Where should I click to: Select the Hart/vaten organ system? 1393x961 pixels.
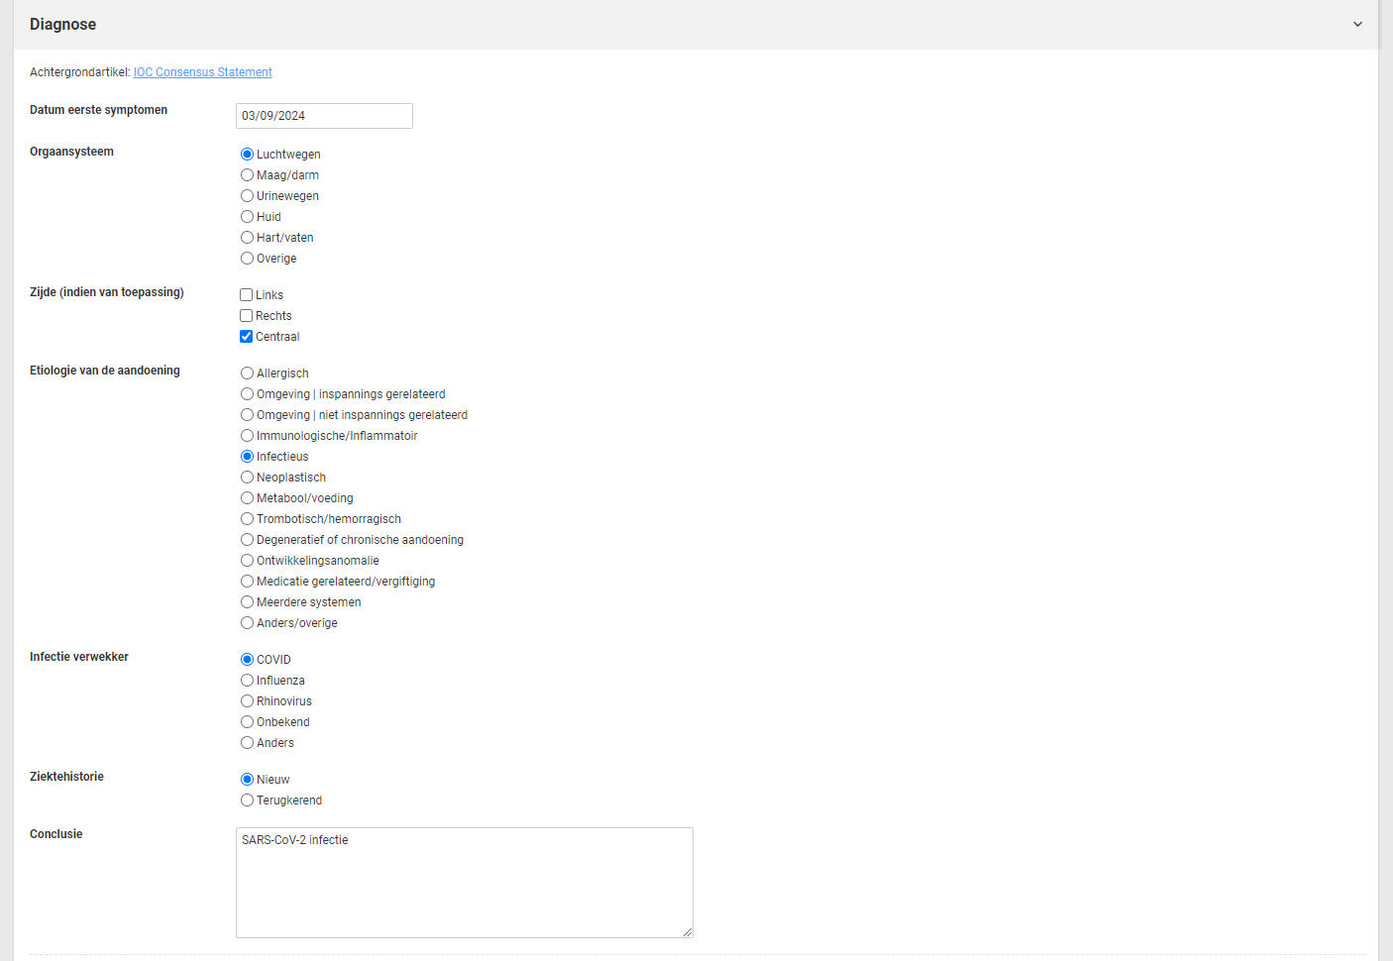click(x=247, y=238)
